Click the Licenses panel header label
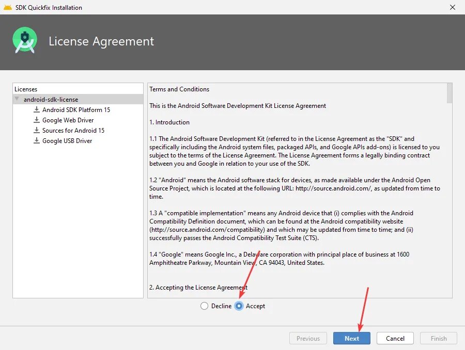Screen dimensions: 465x350 26,89
